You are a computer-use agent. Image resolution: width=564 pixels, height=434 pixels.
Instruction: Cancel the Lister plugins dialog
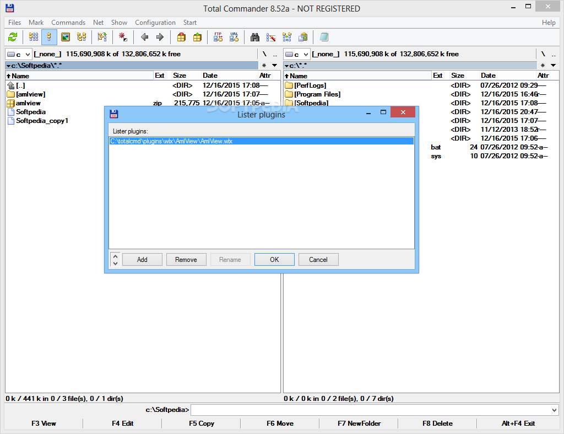click(x=318, y=260)
